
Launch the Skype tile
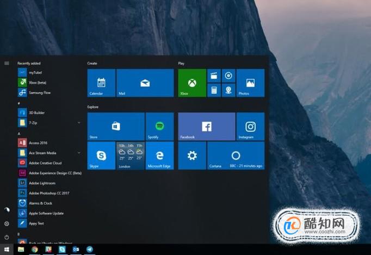pos(101,156)
